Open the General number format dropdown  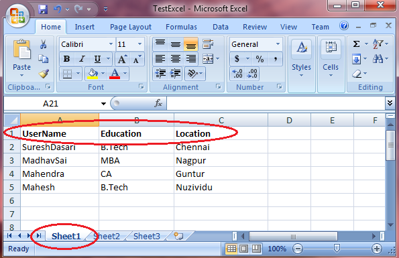278,44
